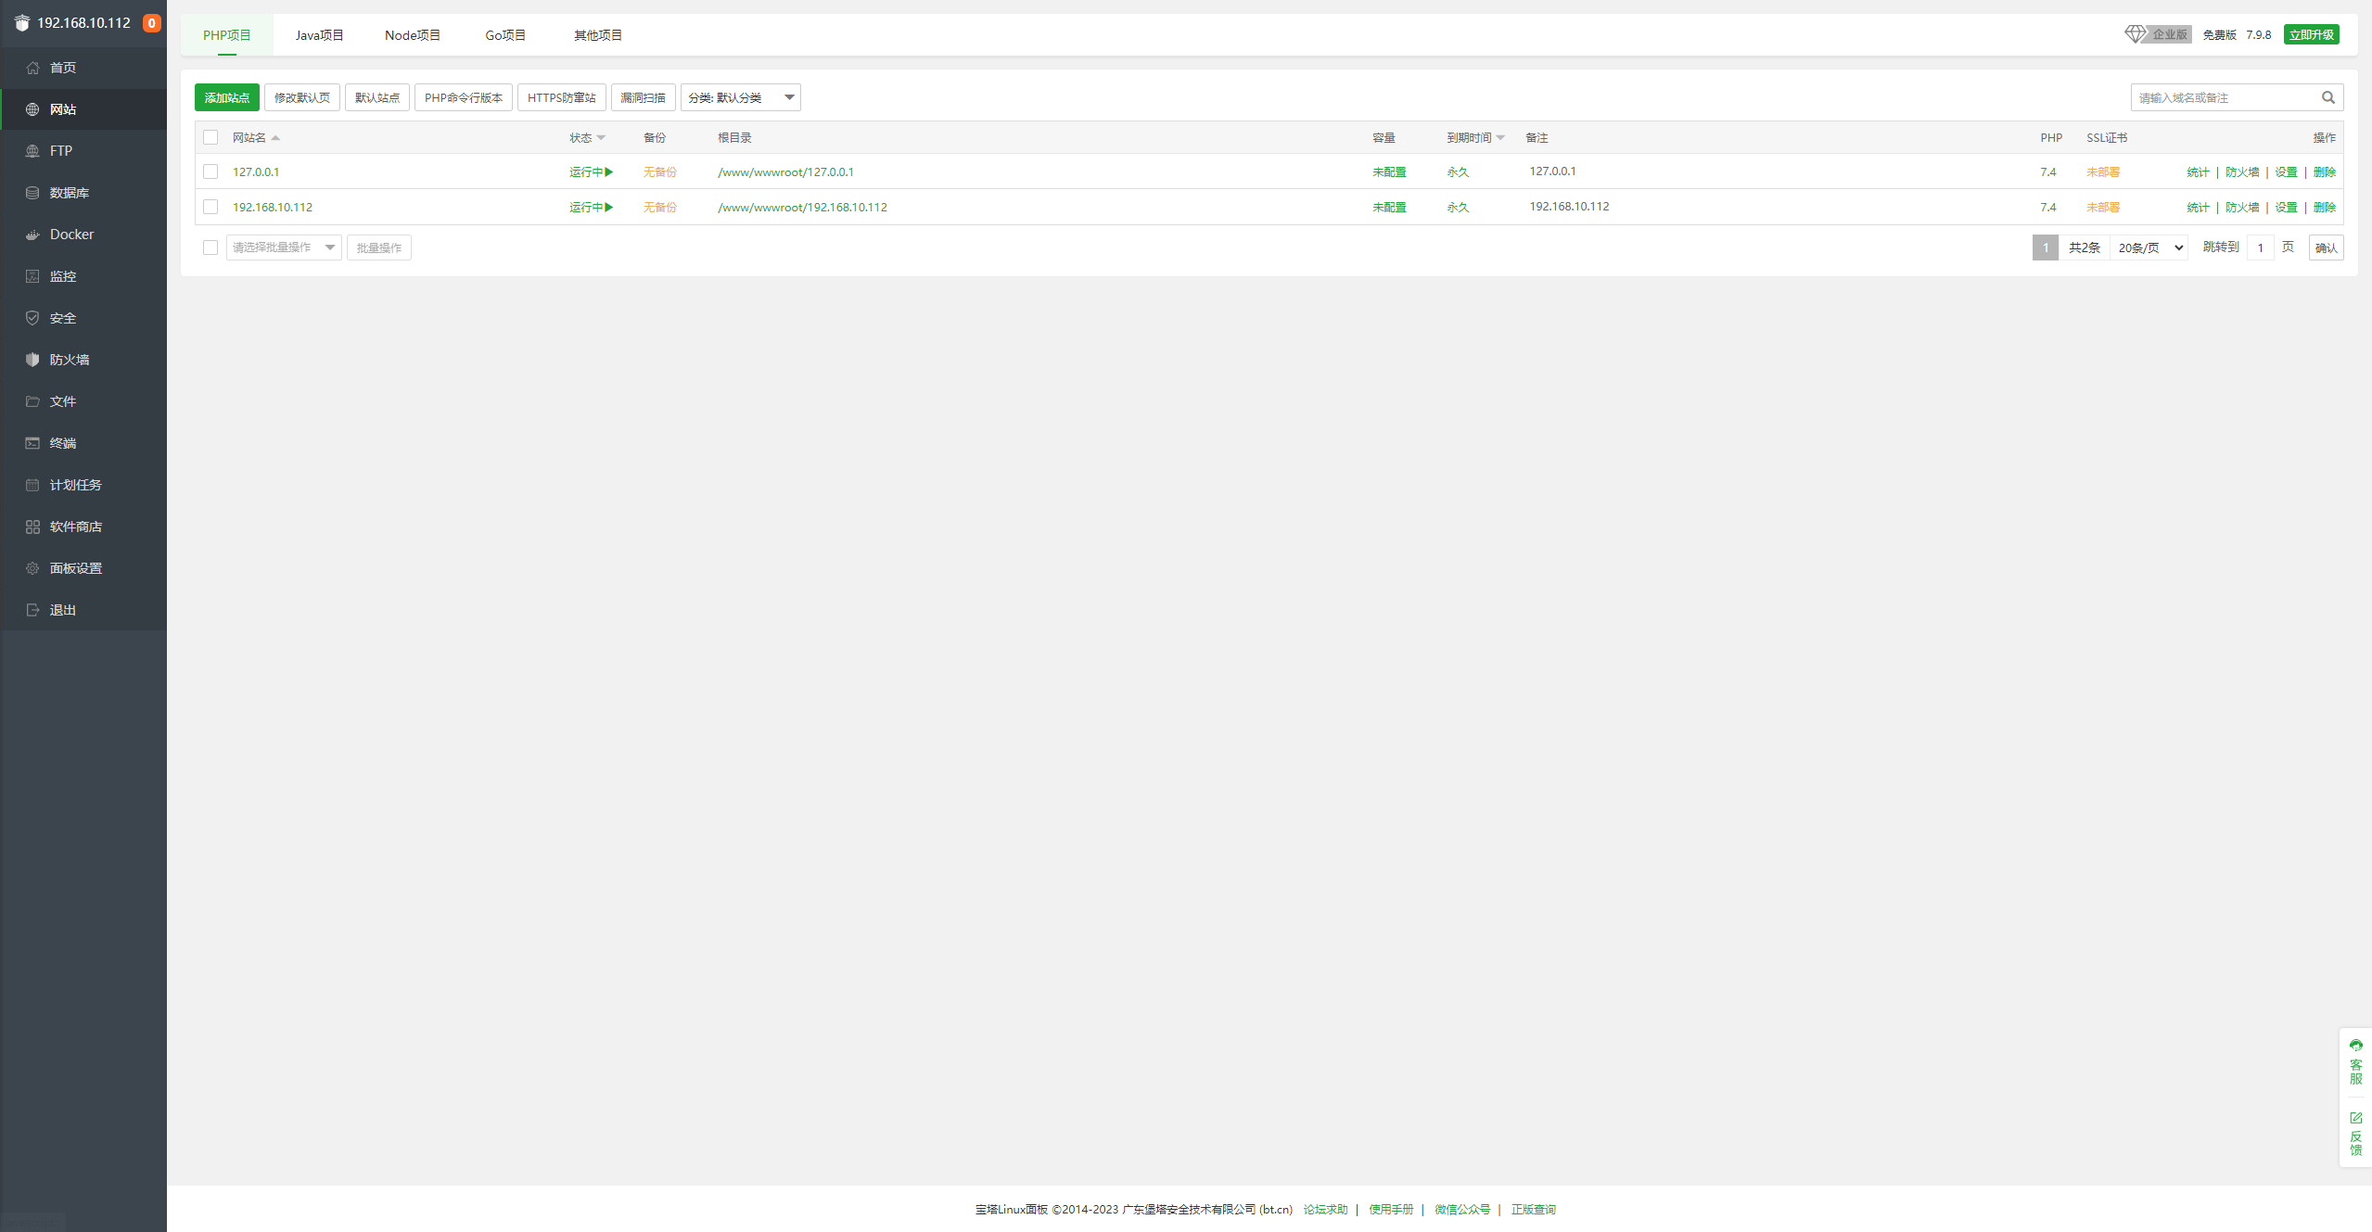Image resolution: width=2372 pixels, height=1232 pixels.
Task: Click the 立即升级 upgrade button
Action: (x=2311, y=34)
